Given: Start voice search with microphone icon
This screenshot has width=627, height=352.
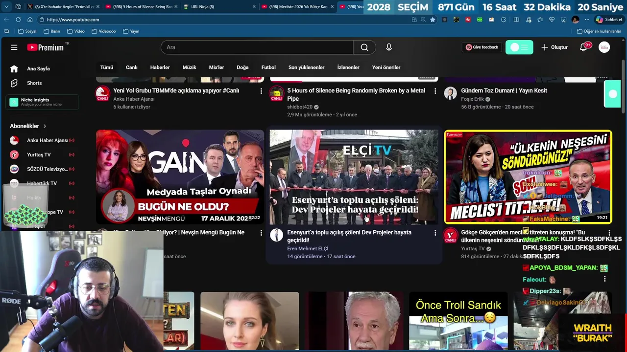Looking at the screenshot, I should pyautogui.click(x=389, y=47).
